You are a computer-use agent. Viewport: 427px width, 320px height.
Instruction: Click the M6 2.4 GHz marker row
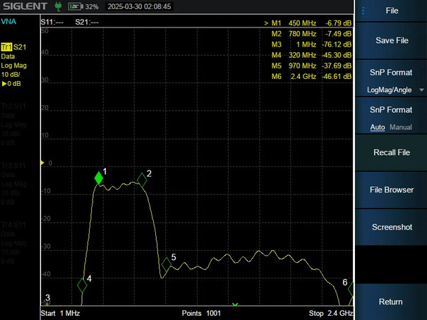(x=311, y=76)
